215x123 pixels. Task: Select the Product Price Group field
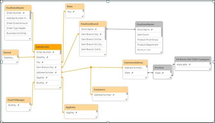pyautogui.click(x=148, y=40)
